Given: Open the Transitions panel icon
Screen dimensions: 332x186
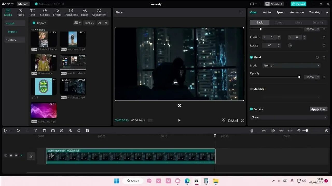Looking at the screenshot, I should tap(71, 12).
